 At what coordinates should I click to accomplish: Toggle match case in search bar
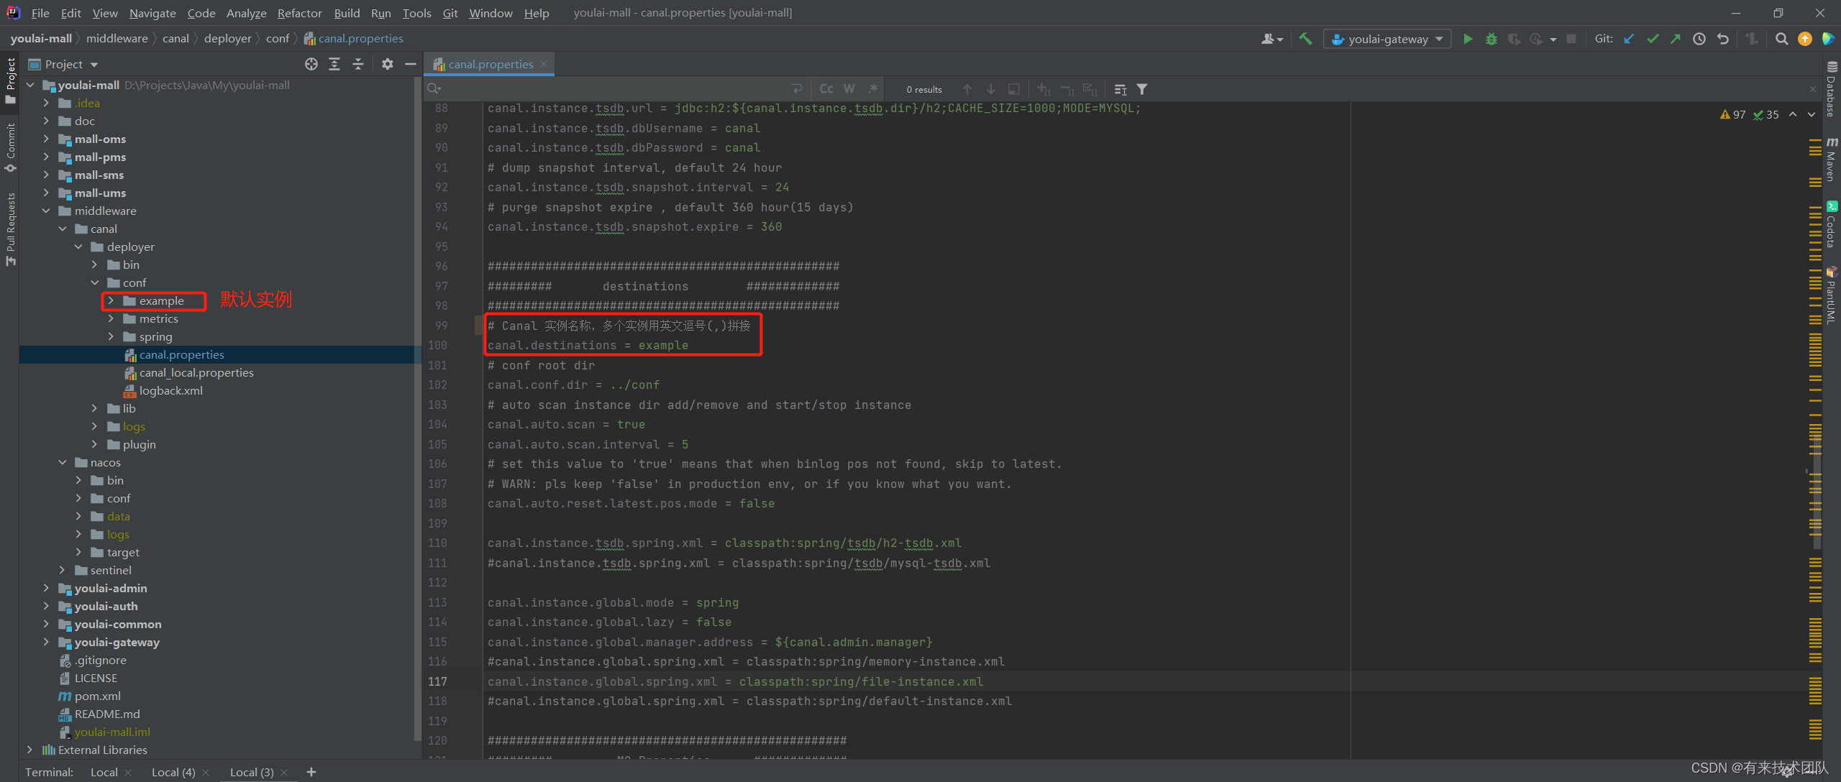tap(826, 88)
